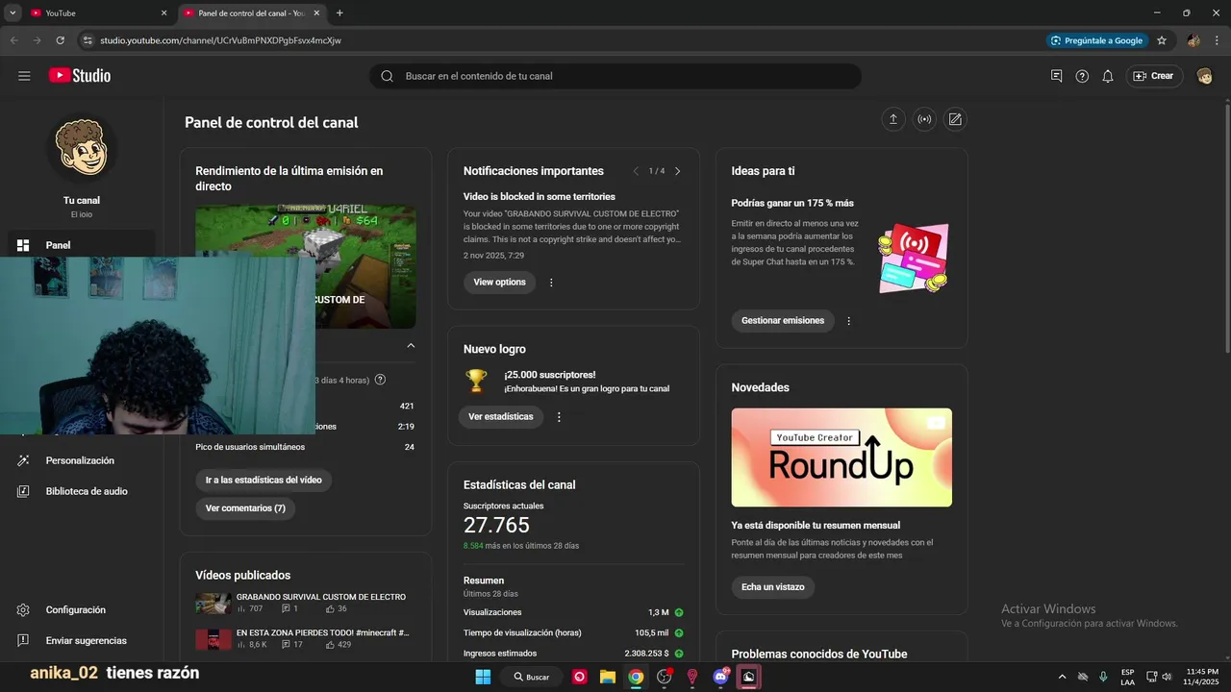Open more options next to View options
The width and height of the screenshot is (1231, 692).
pyautogui.click(x=551, y=283)
